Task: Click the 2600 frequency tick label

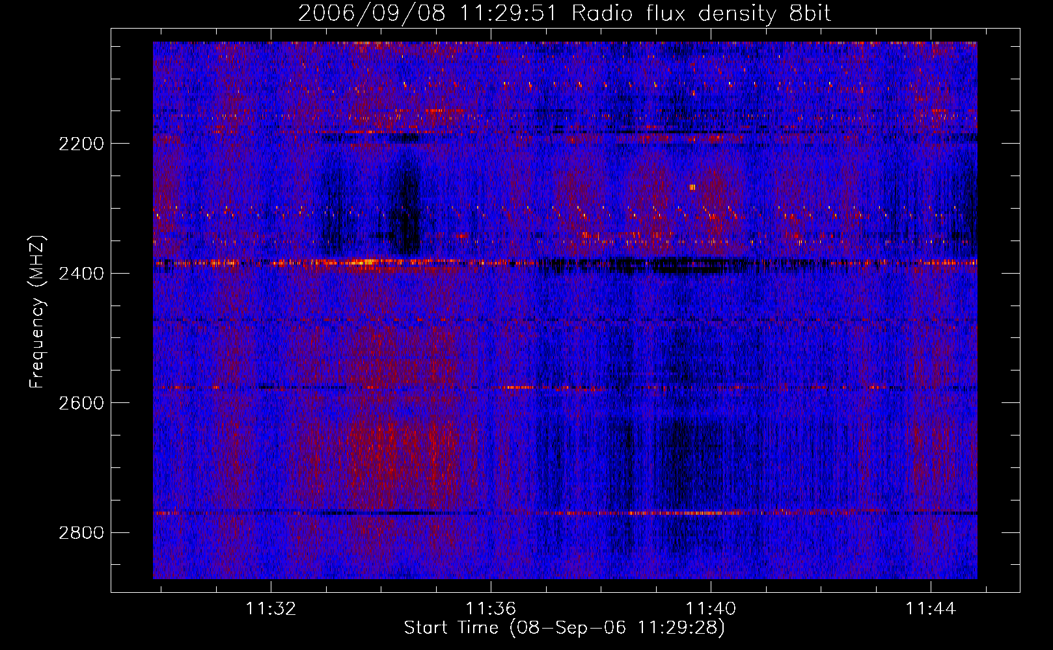Action: click(81, 403)
